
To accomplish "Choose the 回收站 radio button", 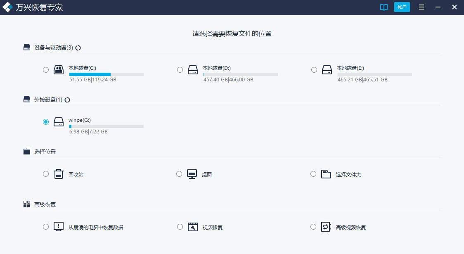I will point(46,174).
